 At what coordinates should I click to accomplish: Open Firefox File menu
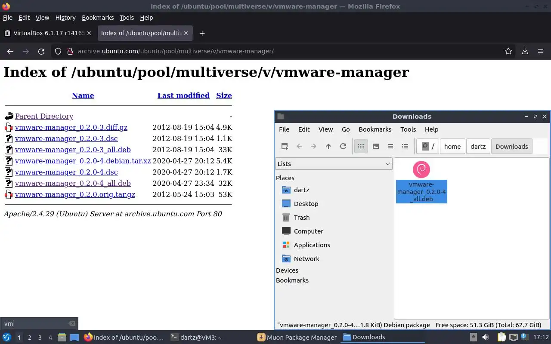(8, 18)
